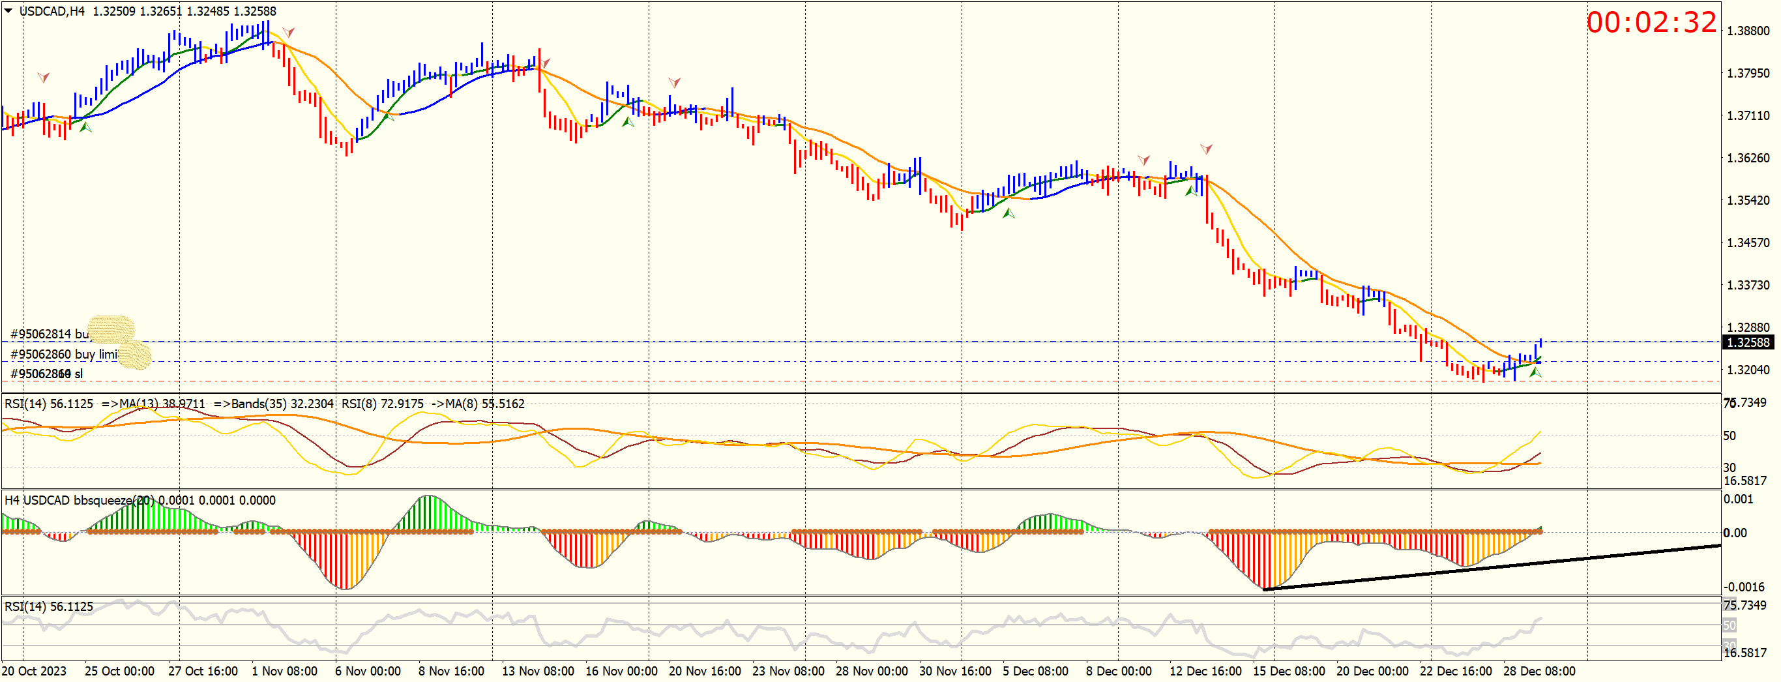
Task: Click the red stop loss sl order label
Action: 46,374
